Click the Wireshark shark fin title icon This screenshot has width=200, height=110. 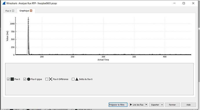[4, 3]
